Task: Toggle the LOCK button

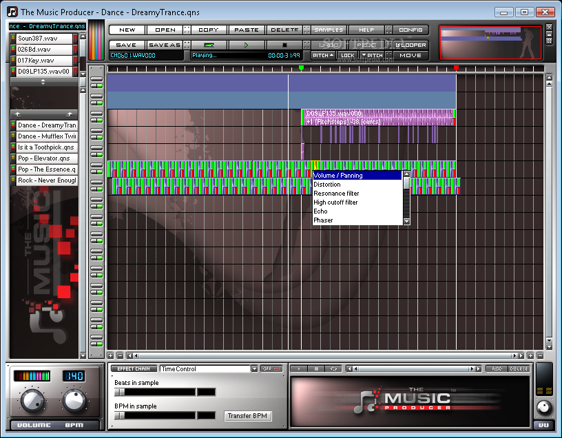Action: click(347, 56)
